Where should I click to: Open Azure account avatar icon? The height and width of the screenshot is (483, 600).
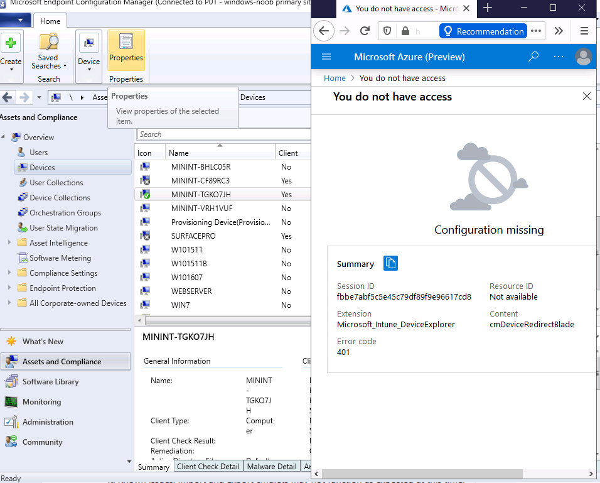click(583, 57)
